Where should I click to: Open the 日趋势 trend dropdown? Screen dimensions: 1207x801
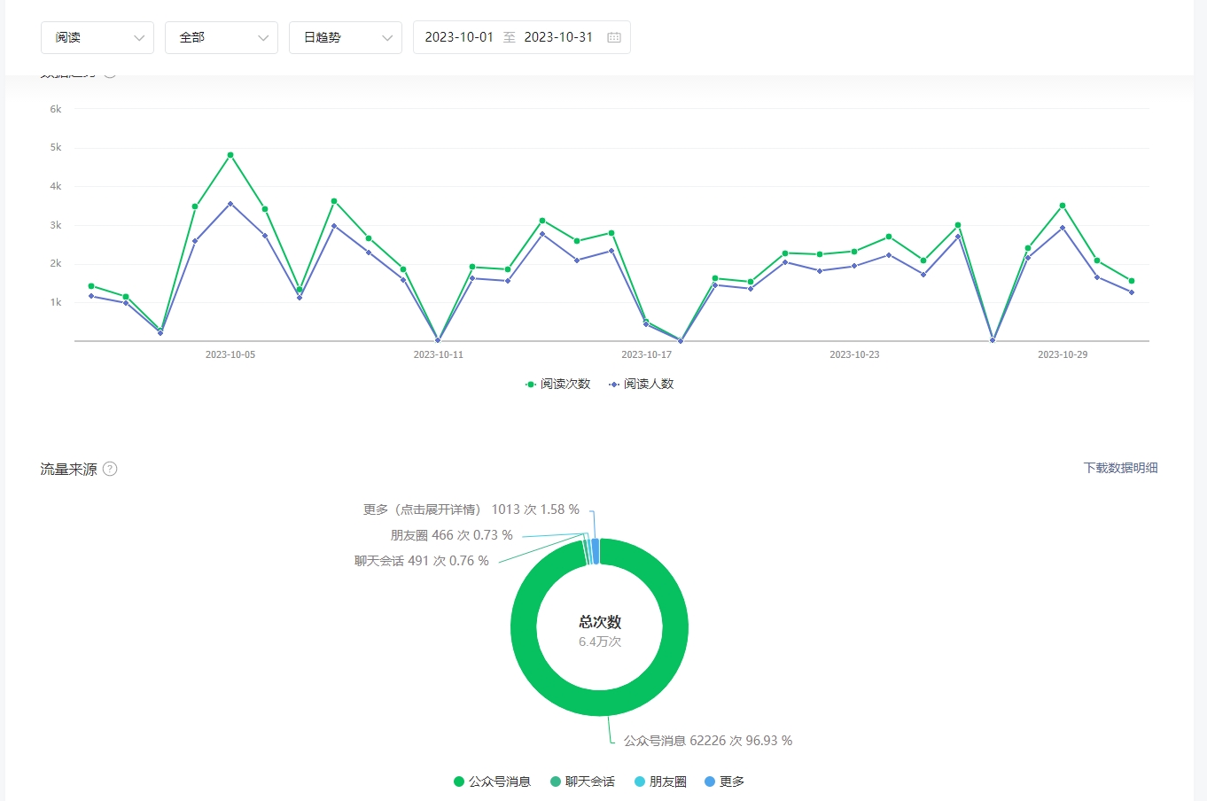click(346, 37)
